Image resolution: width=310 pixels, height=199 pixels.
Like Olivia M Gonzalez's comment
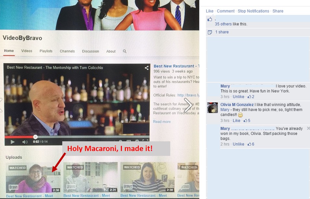[x=236, y=121]
